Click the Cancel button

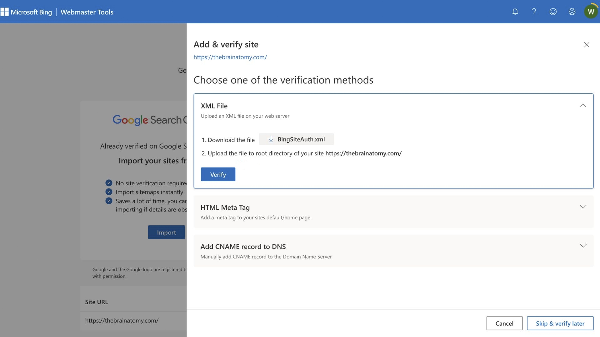[x=504, y=323]
